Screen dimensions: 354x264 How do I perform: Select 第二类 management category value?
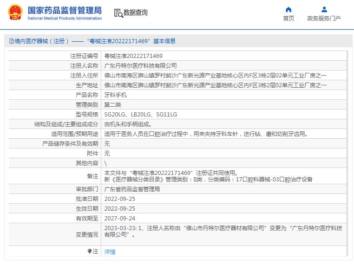click(112, 104)
